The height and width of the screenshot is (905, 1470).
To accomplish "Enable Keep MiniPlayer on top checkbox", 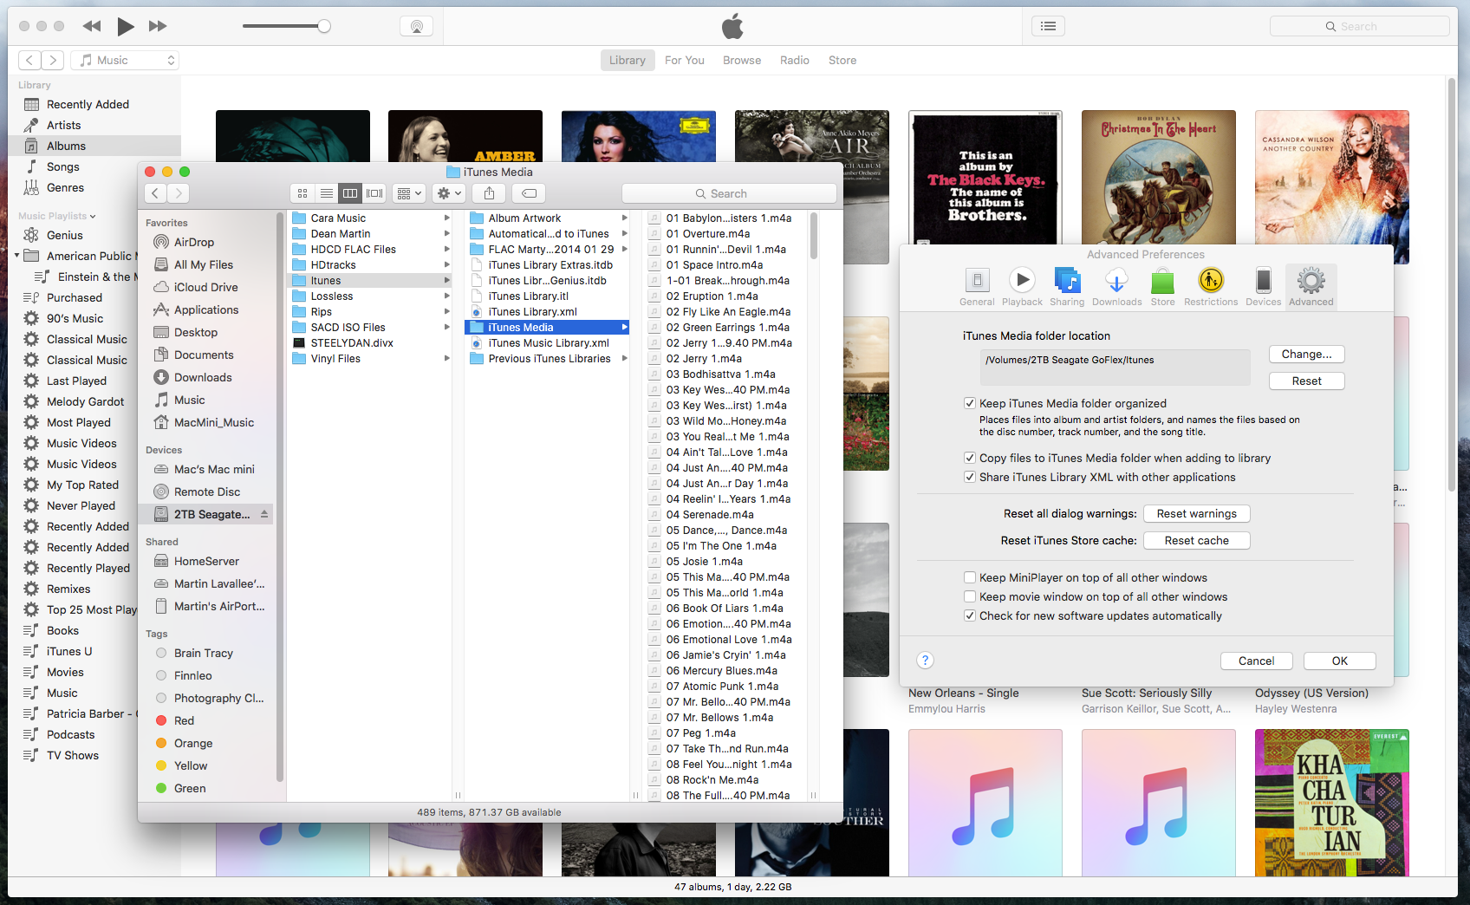I will (970, 577).
